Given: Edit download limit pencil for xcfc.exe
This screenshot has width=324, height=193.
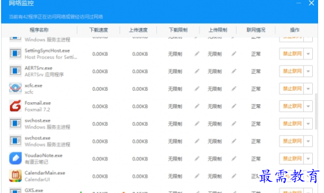Looking at the screenshot, I should click(197, 89).
